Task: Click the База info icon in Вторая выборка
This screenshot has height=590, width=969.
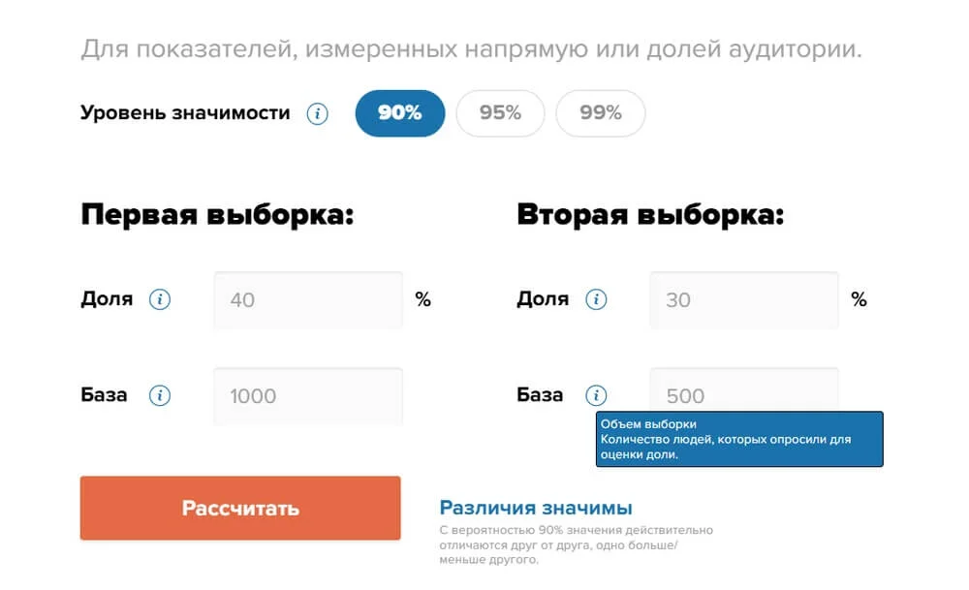Action: tap(597, 395)
